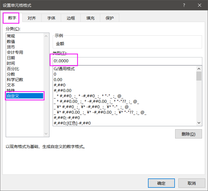Open the 数字 tab
Image resolution: width=208 pixels, height=191 pixels.
[x=12, y=18]
